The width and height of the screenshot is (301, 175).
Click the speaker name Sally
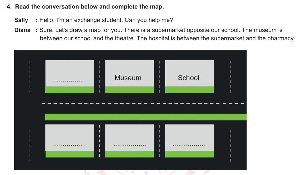[x=21, y=20]
